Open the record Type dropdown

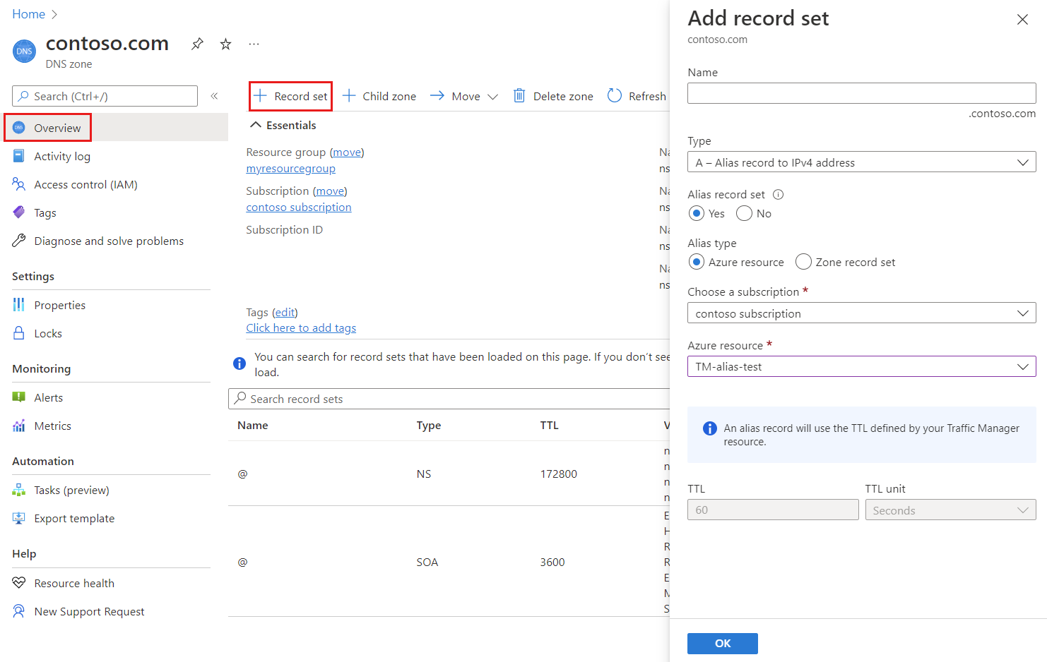(x=861, y=162)
